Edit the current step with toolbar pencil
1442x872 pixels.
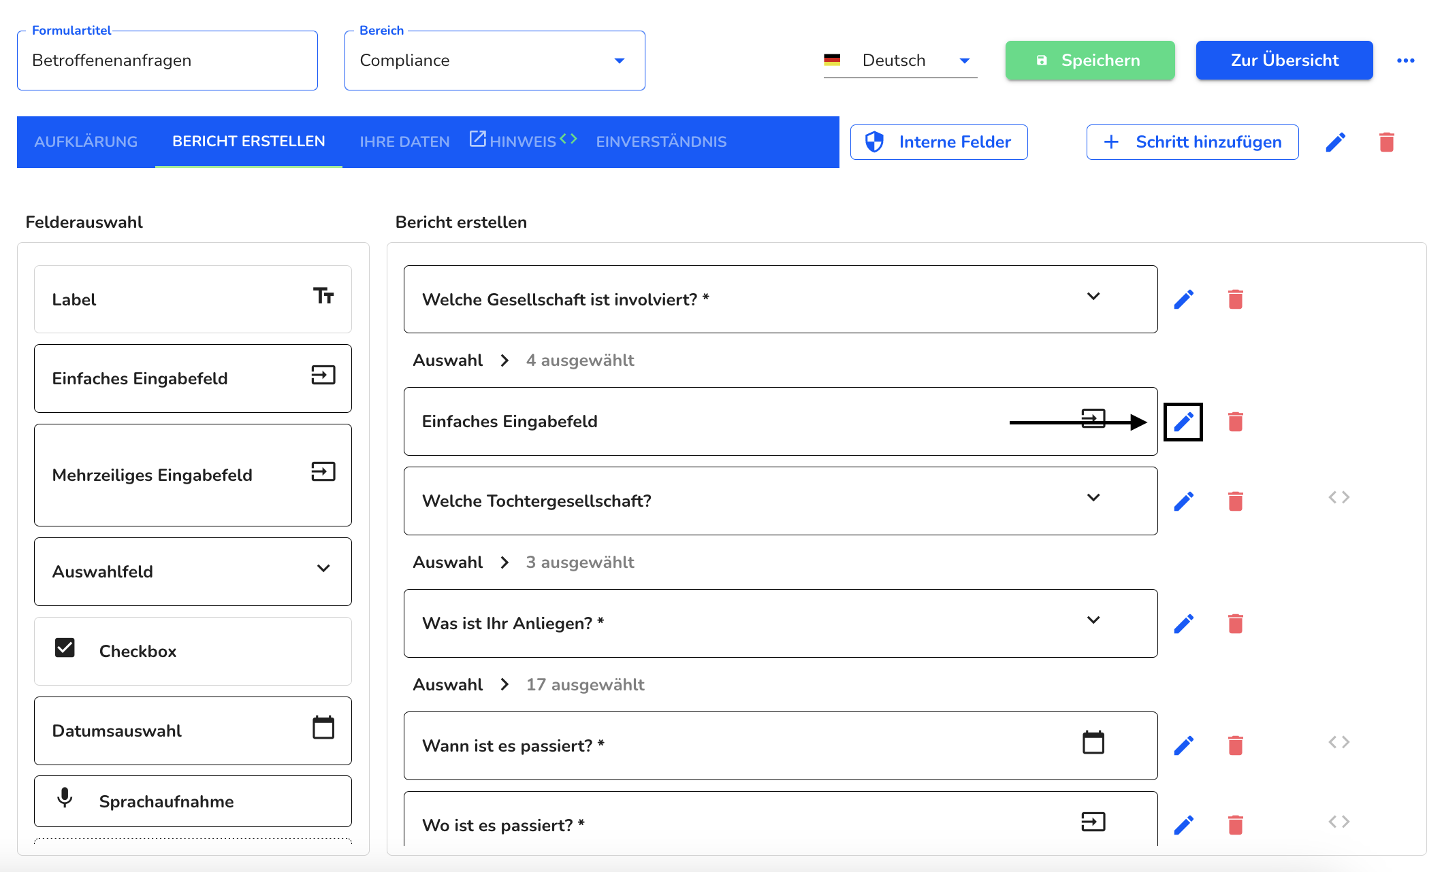click(1336, 142)
